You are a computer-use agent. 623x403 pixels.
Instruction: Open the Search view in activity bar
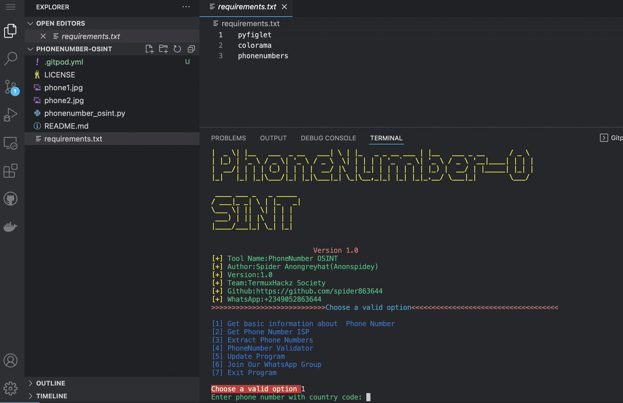(x=10, y=58)
